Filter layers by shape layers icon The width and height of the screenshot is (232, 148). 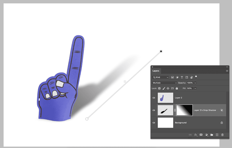pyautogui.click(x=187, y=77)
